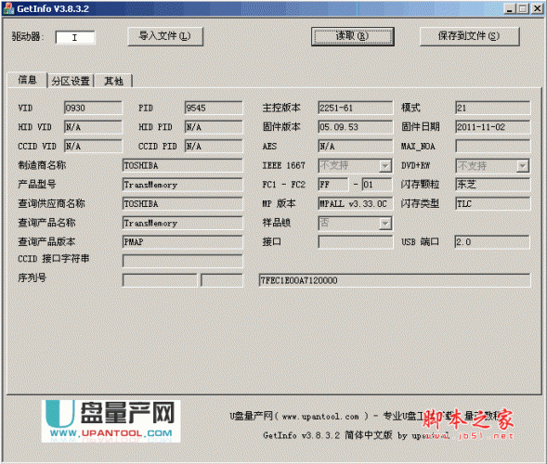Click the PID field showing 9545

pyautogui.click(x=214, y=108)
